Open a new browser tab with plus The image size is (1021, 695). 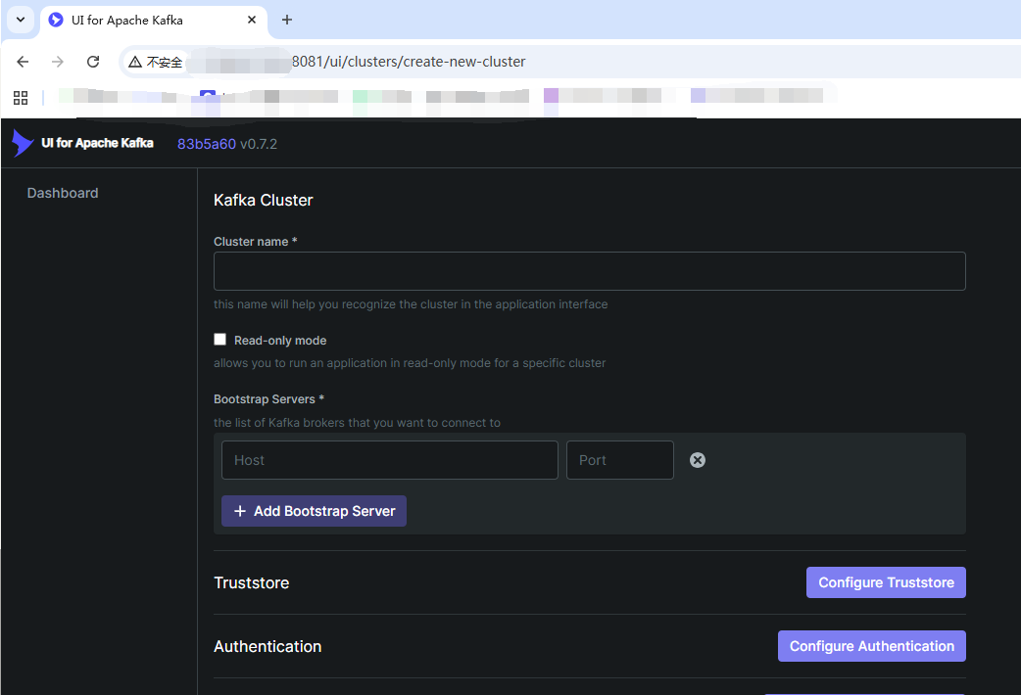pos(286,21)
